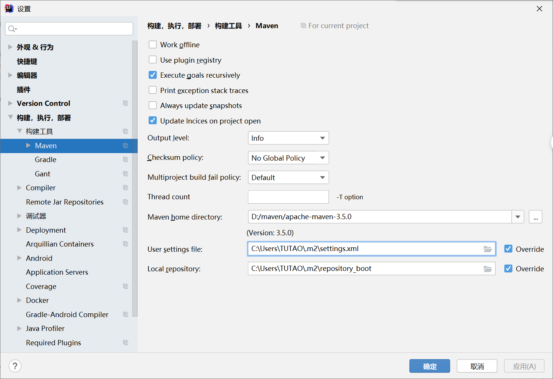The width and height of the screenshot is (553, 379).
Task: Open help with the question mark button
Action: 15,366
